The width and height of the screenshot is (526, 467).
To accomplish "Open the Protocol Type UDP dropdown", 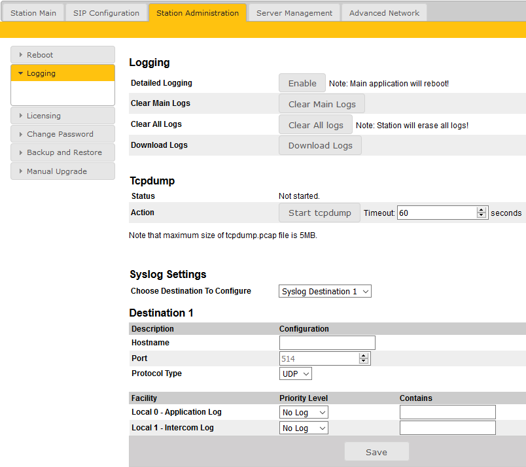I will 296,373.
